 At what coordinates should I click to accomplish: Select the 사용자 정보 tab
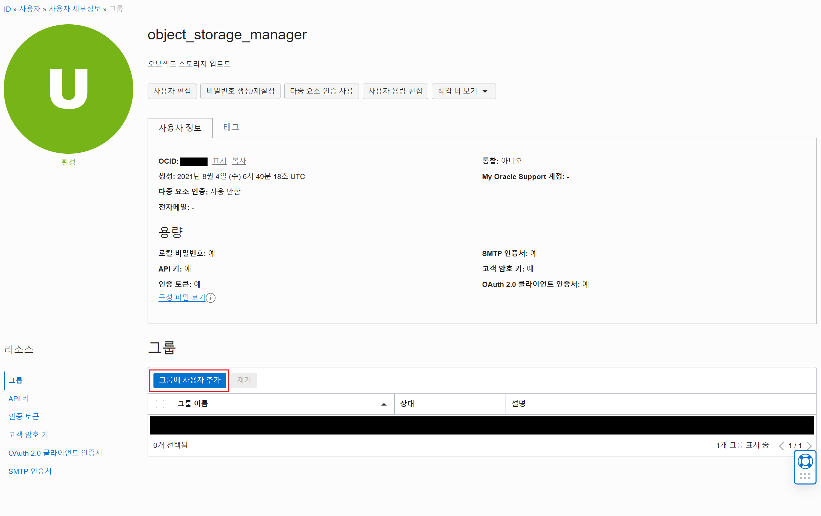coord(180,128)
